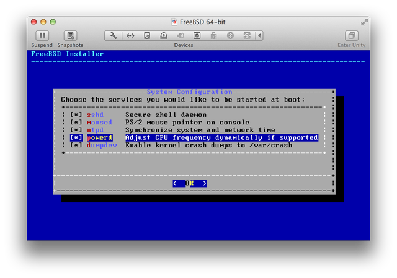Toggle the powerd service checkbox
The width and height of the screenshot is (397, 278).
(x=76, y=137)
